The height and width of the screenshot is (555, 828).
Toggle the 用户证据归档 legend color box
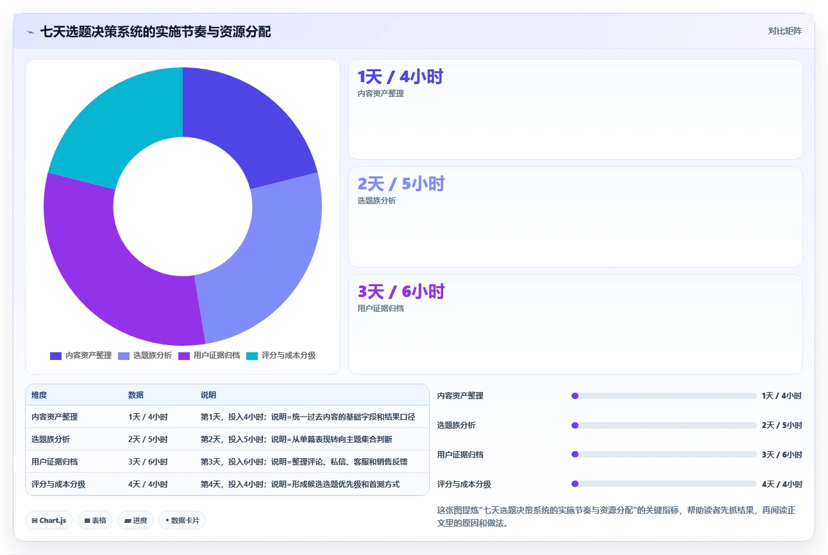(x=184, y=355)
